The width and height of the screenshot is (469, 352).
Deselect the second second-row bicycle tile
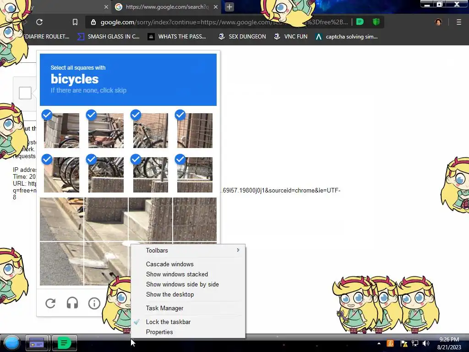[106, 175]
